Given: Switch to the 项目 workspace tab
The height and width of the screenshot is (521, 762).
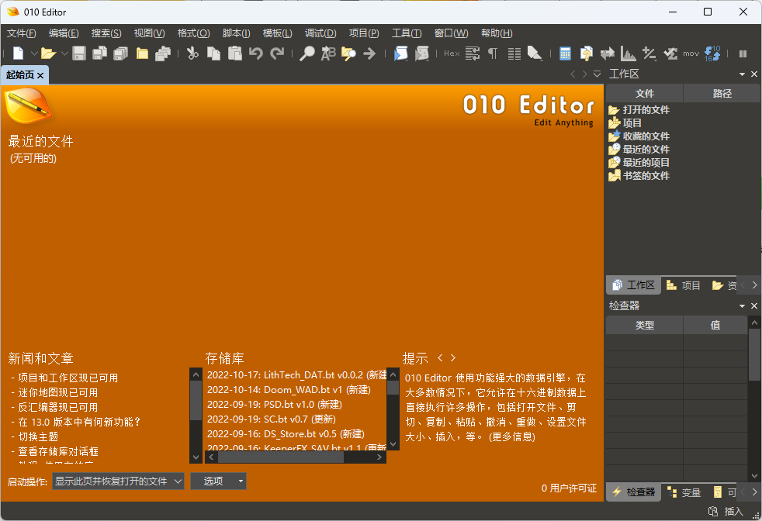Looking at the screenshot, I should click(683, 285).
